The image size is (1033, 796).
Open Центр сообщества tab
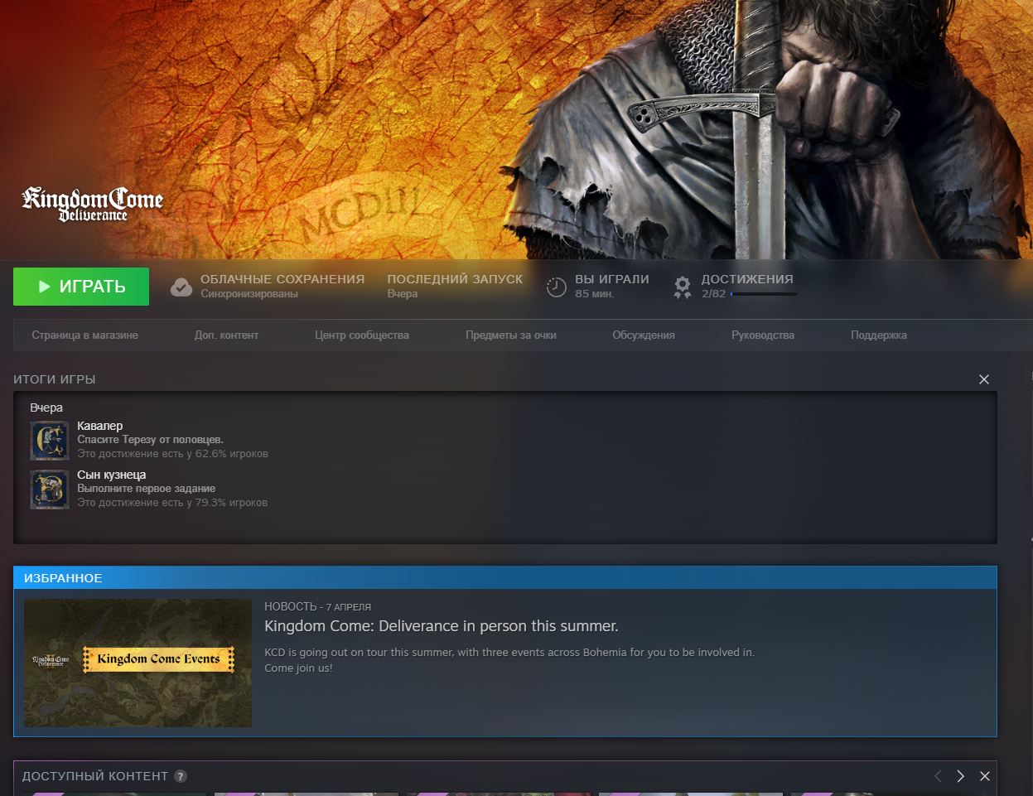pyautogui.click(x=362, y=335)
